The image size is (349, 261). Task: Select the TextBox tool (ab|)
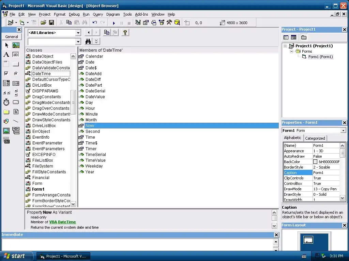coord(16,55)
